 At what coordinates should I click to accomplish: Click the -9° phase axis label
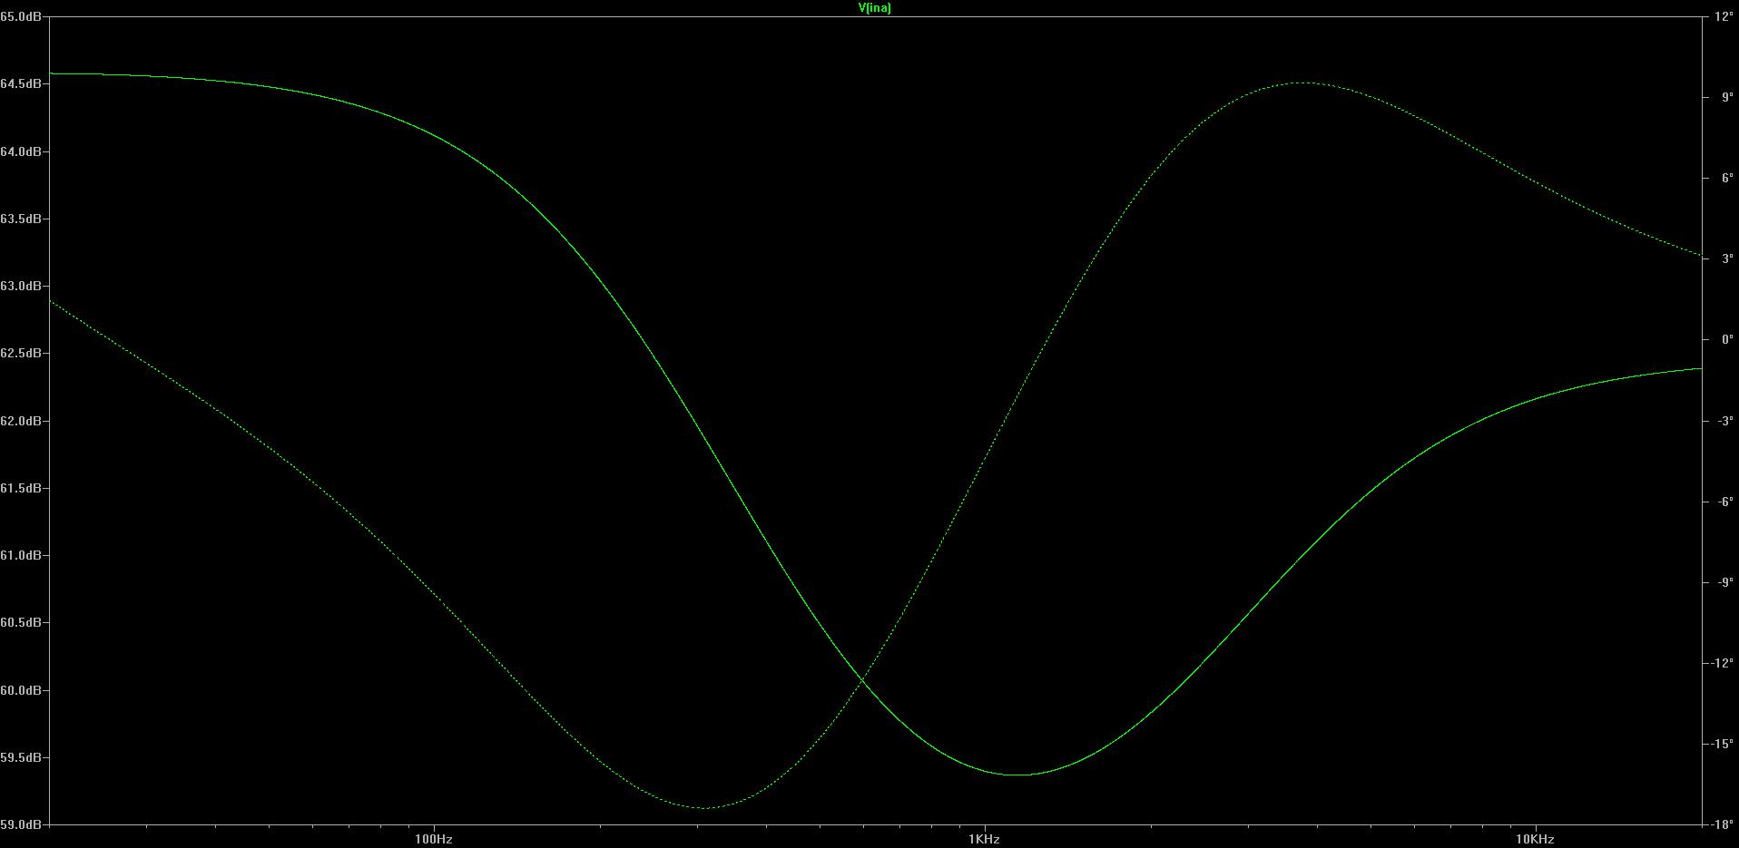(1724, 582)
